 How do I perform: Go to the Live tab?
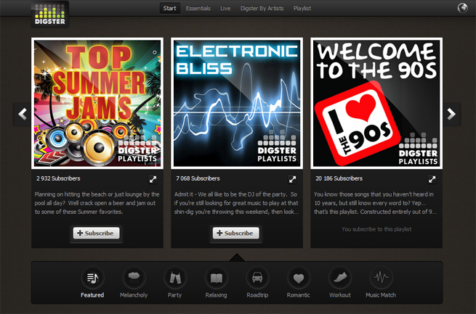click(225, 9)
